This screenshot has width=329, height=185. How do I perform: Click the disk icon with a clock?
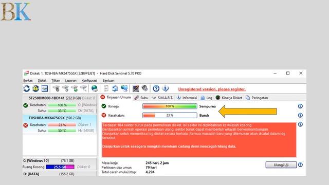click(65, 88)
